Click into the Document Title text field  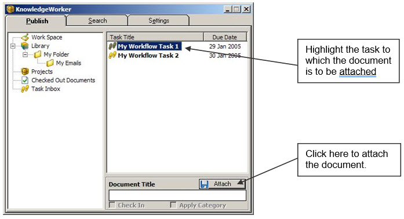[x=177, y=195]
